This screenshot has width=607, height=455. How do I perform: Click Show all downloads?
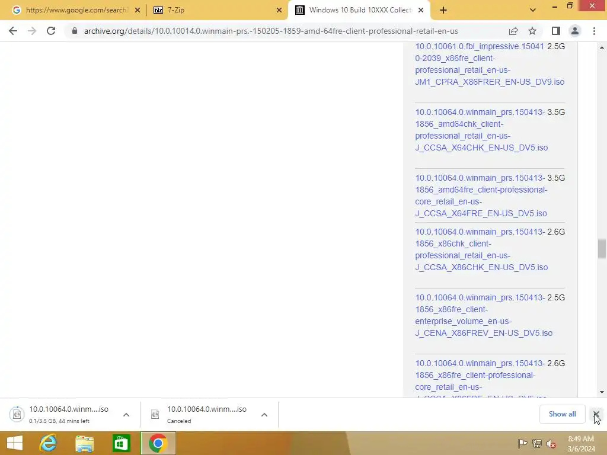tap(562, 414)
